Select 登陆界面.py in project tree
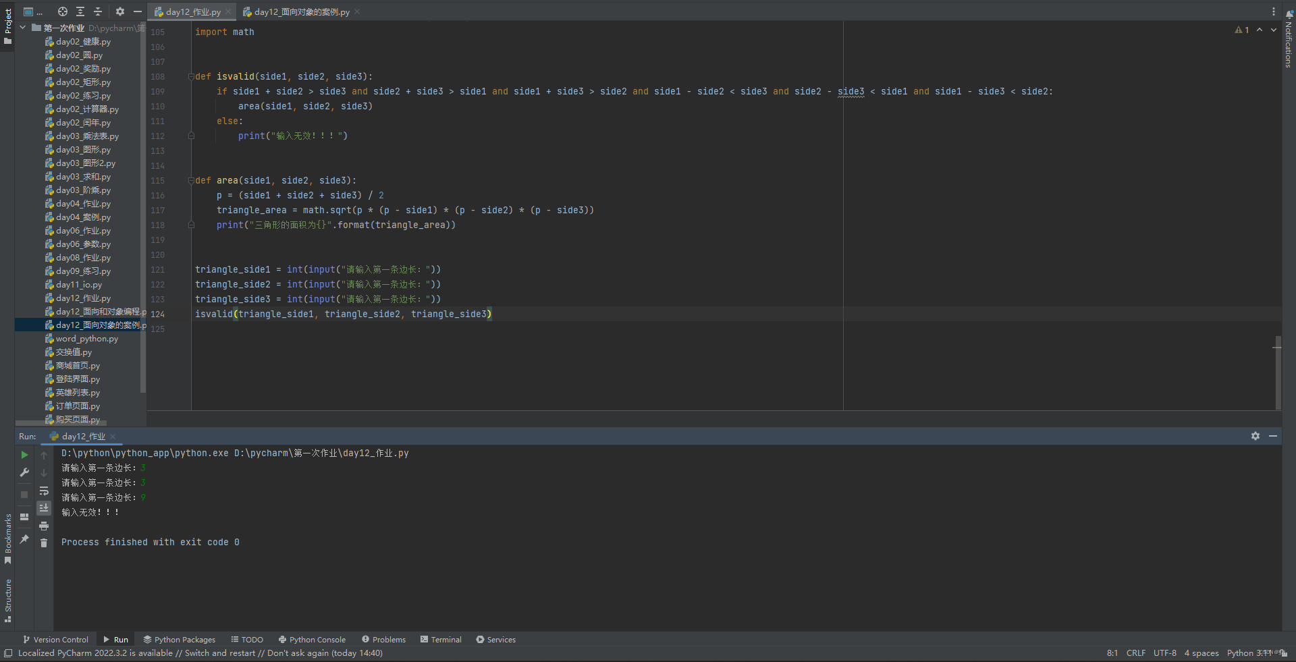 78,379
